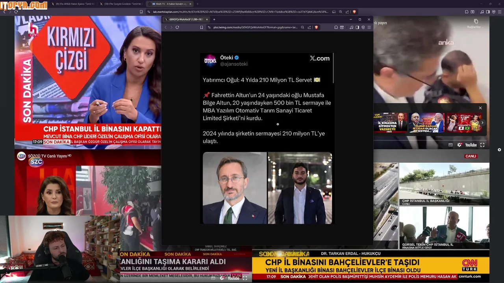Open the 'Ölene Kadar İktidar Olacak Sistem' video

coord(426,123)
